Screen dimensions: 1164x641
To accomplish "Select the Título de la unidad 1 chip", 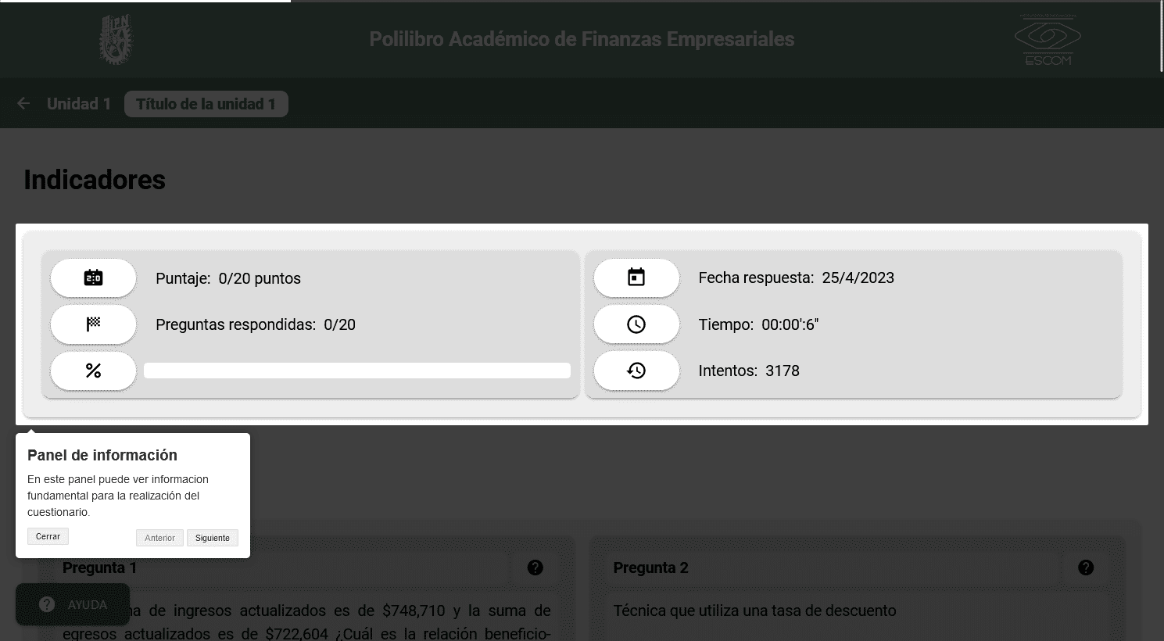I will coord(206,103).
